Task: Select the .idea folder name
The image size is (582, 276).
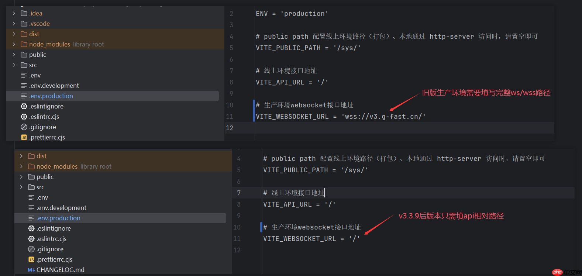Action: coord(36,13)
